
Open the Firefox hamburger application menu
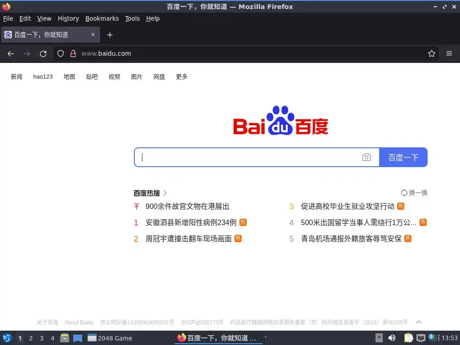449,53
